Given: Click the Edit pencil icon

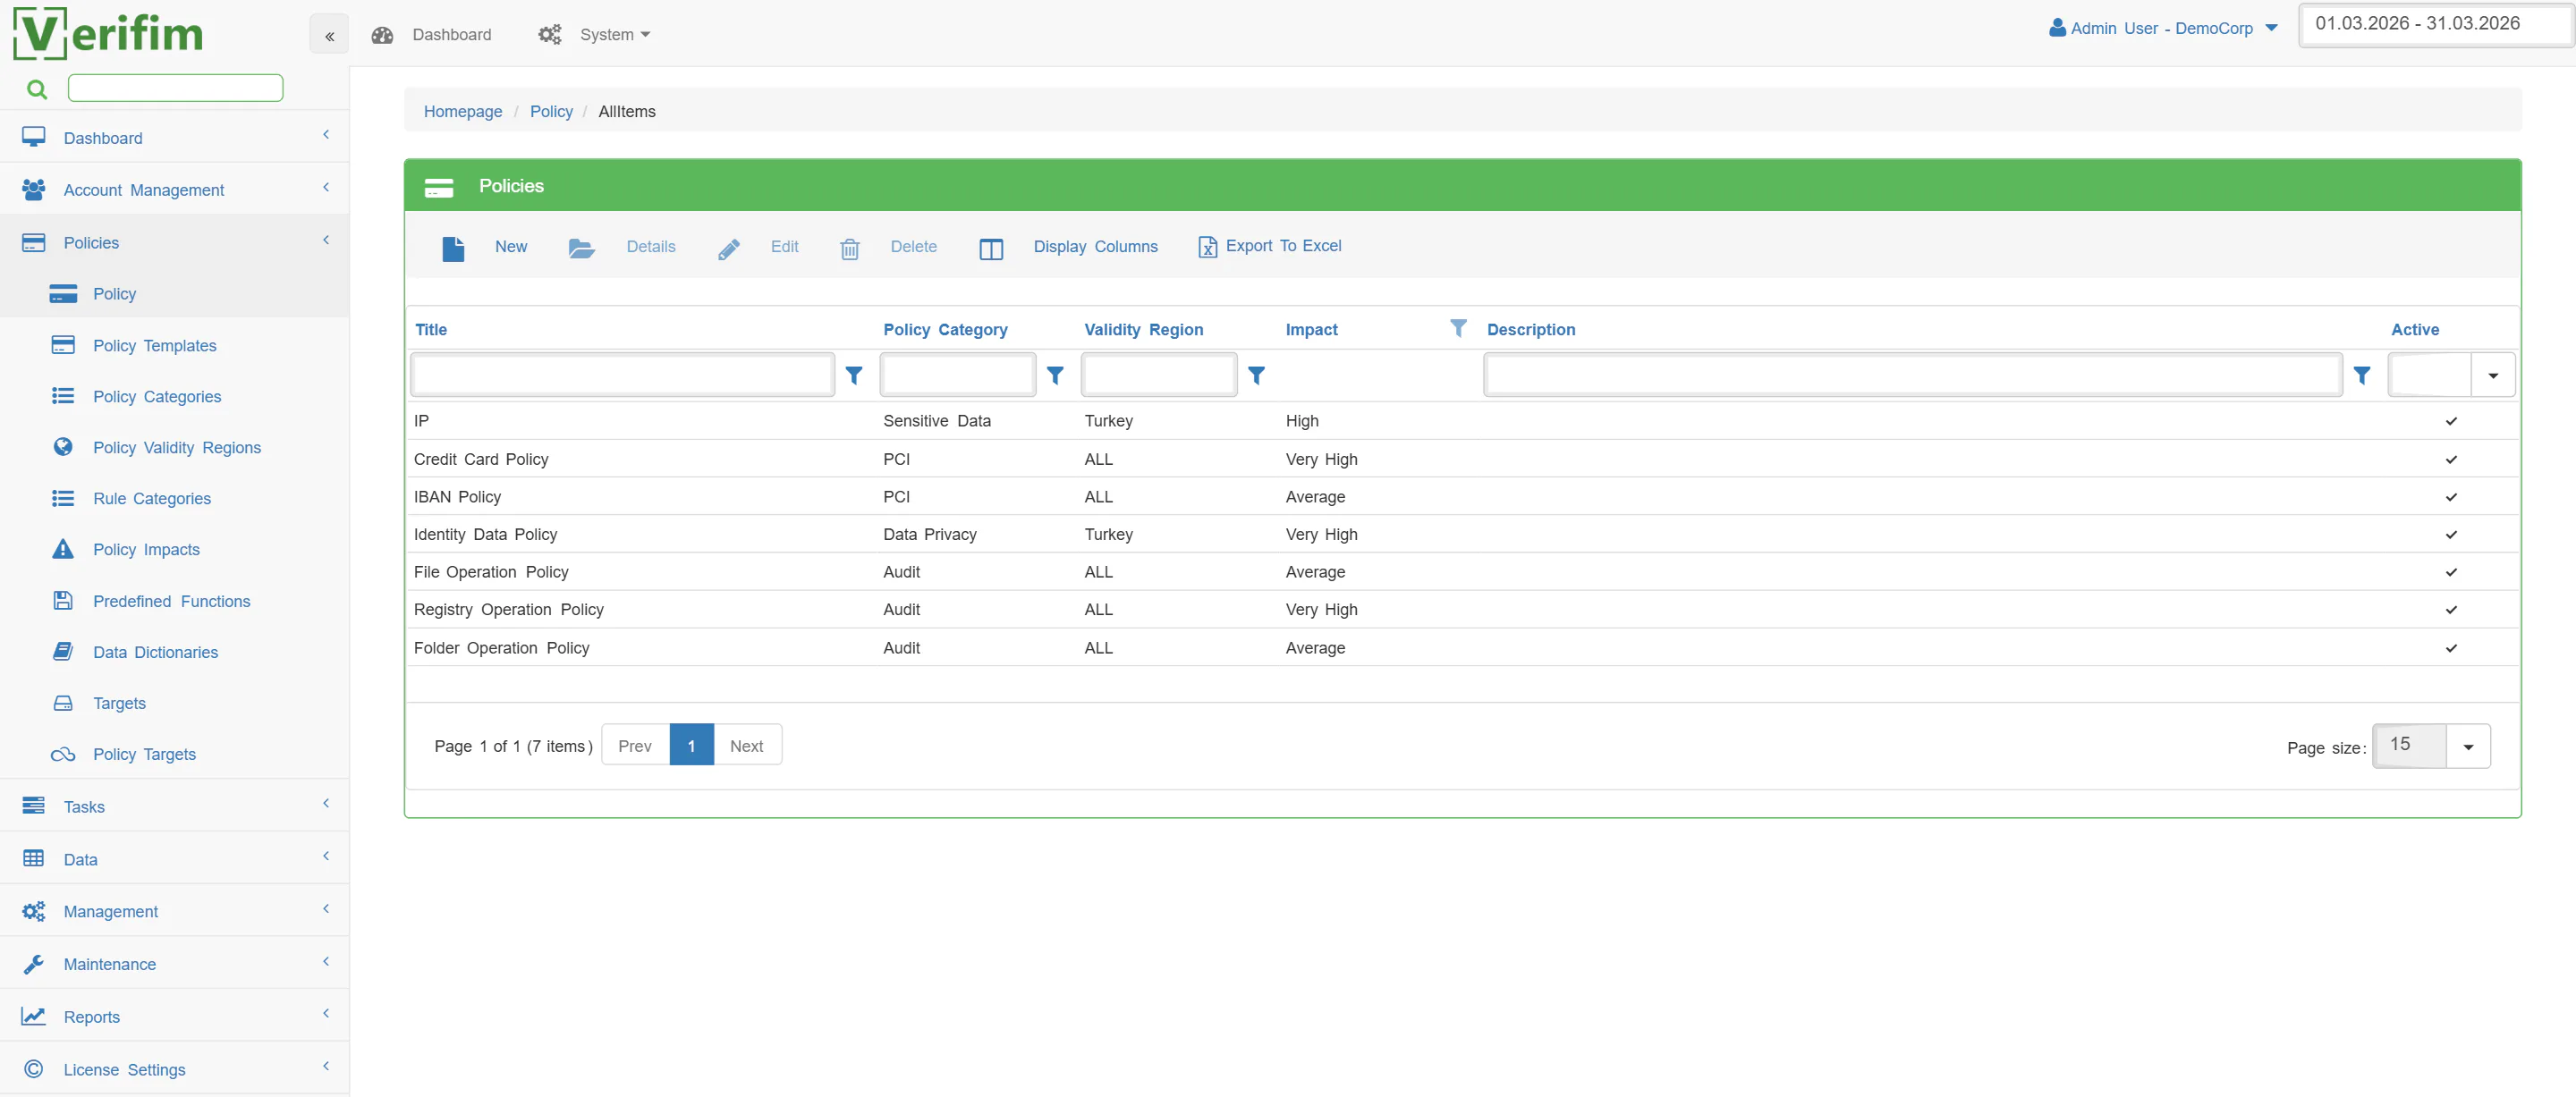Looking at the screenshot, I should 729,249.
